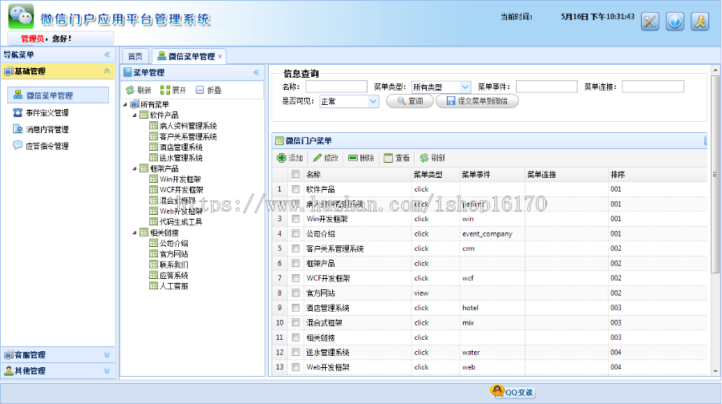This screenshot has height=404, width=722.
Task: Check the row 1 软件产品 checkbox
Action: tap(295, 189)
